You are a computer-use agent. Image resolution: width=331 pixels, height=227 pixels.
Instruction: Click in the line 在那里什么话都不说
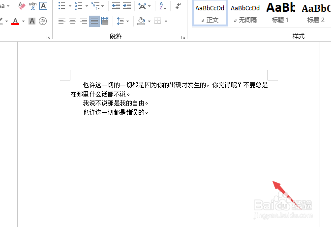(x=100, y=94)
